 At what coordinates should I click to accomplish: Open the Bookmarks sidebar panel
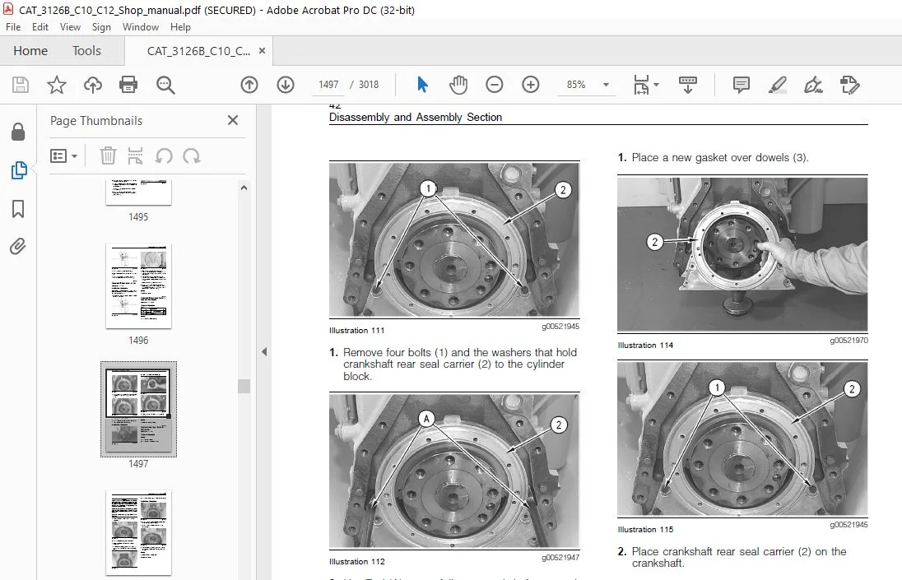[x=18, y=209]
